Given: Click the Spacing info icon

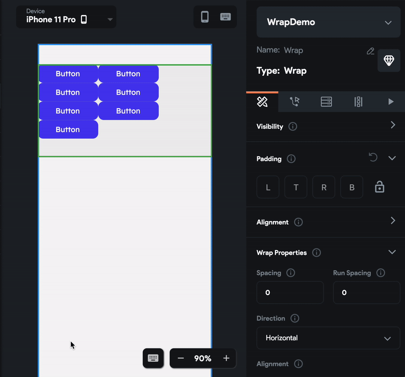Looking at the screenshot, I should coord(291,273).
